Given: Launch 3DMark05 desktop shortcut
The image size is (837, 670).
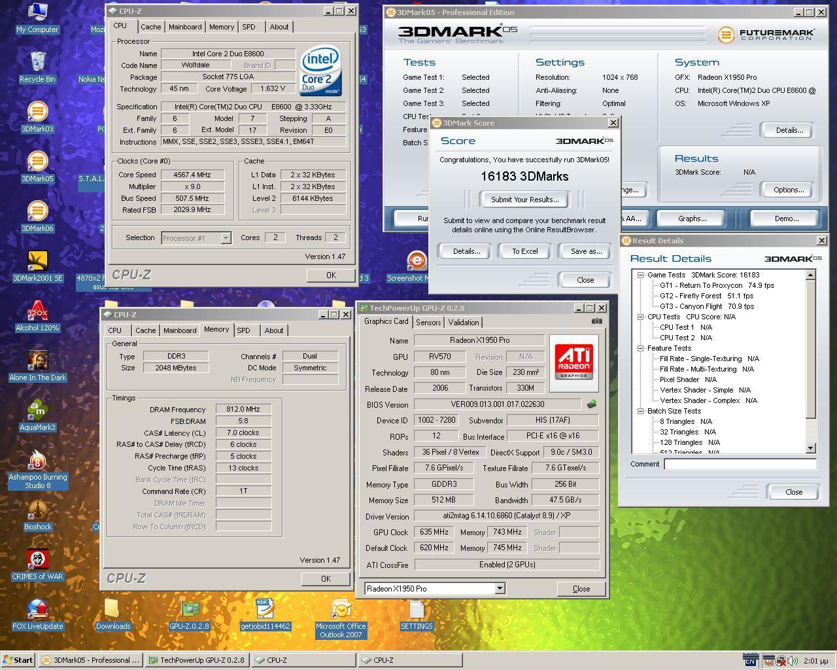Looking at the screenshot, I should click(37, 167).
